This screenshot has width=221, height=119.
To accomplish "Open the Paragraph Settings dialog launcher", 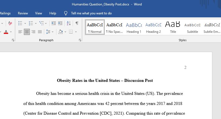I will pyautogui.click(x=80, y=40).
